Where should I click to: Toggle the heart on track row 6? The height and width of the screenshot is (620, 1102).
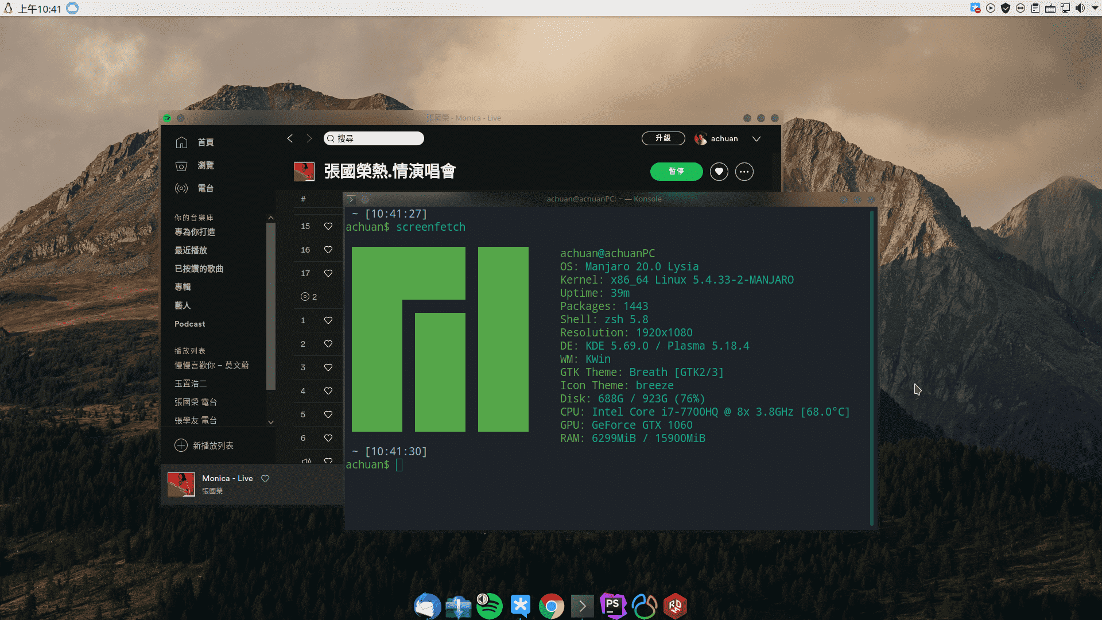pos(328,438)
